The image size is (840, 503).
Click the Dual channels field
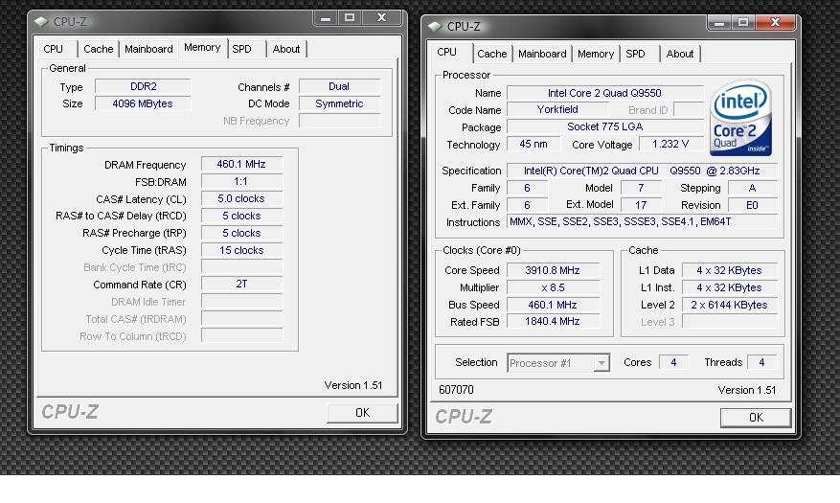[x=340, y=86]
